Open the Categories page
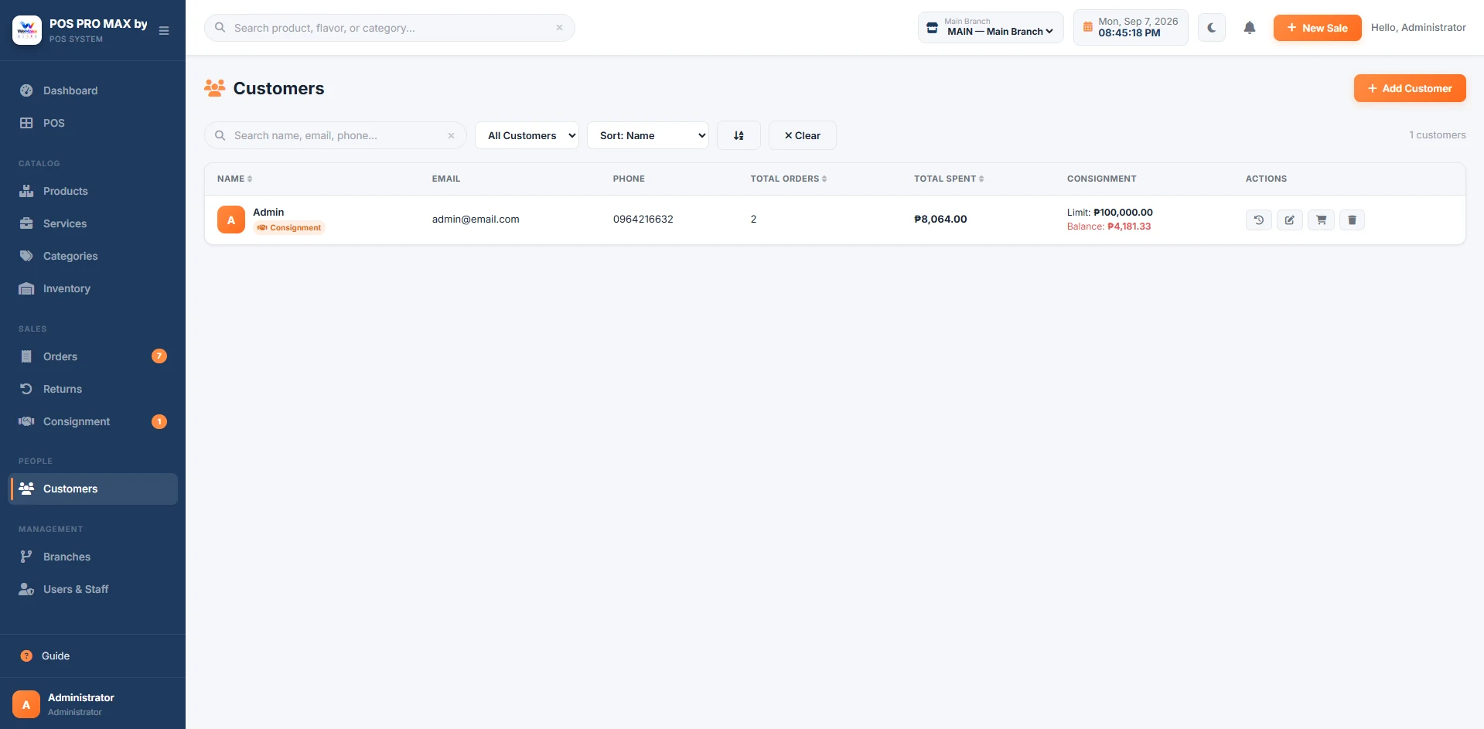Image resolution: width=1484 pixels, height=729 pixels. [x=93, y=256]
